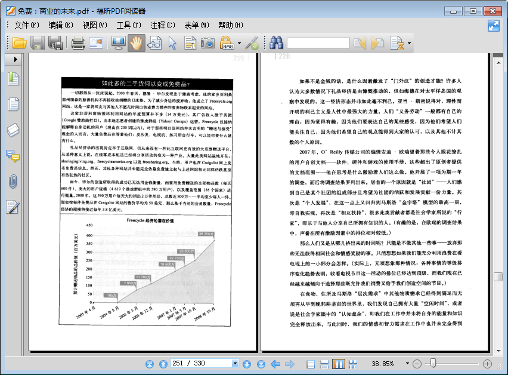This screenshot has width=508, height=375.
Task: Go forward to next view
Action: point(290,364)
